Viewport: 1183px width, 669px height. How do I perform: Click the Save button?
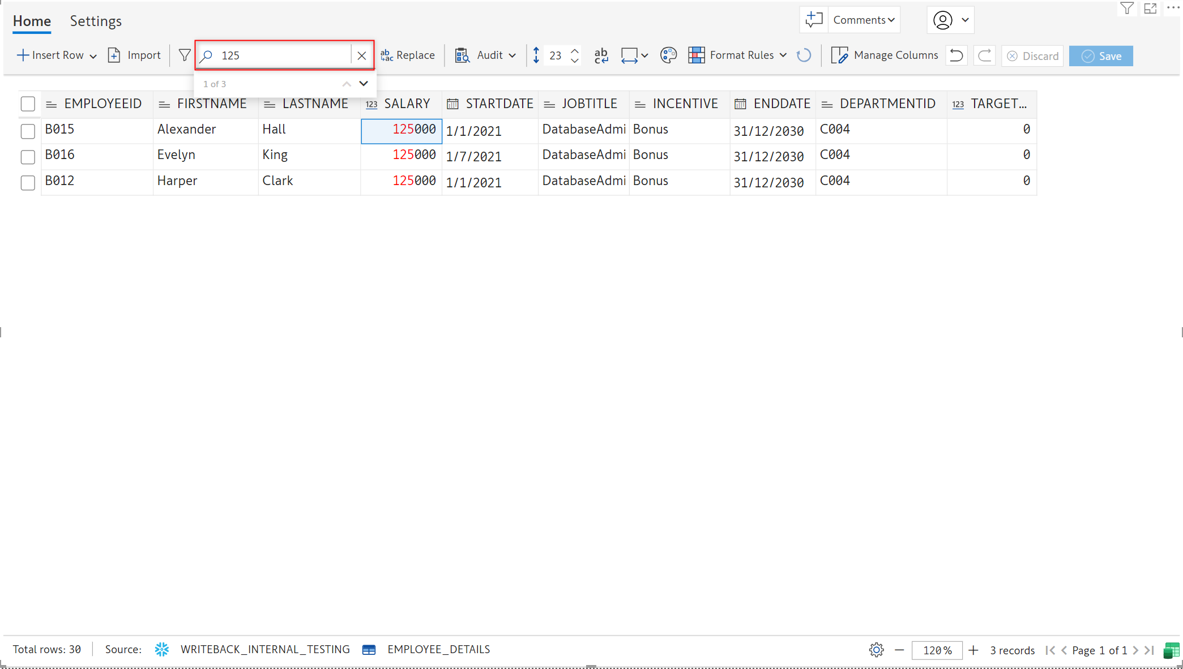click(x=1100, y=56)
